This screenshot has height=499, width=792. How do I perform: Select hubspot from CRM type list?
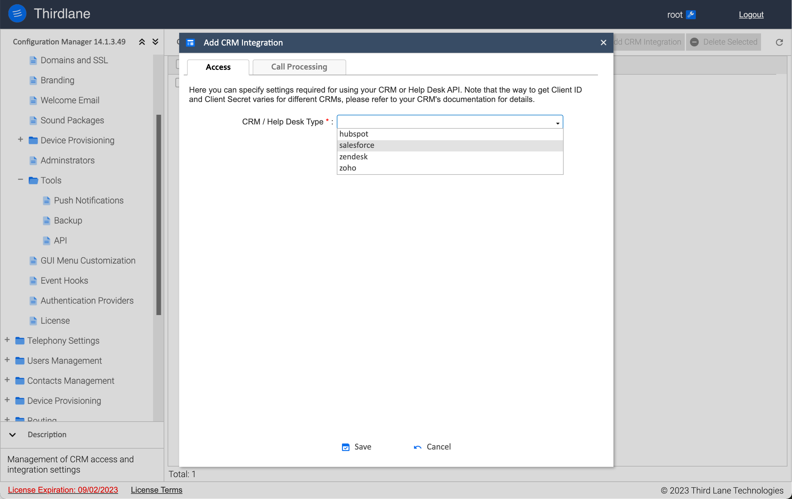tap(450, 133)
